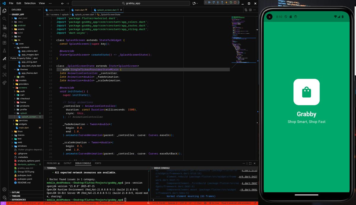The height and width of the screenshot is (205, 356).
Task: Open the Manage gear icon
Action: [4, 197]
